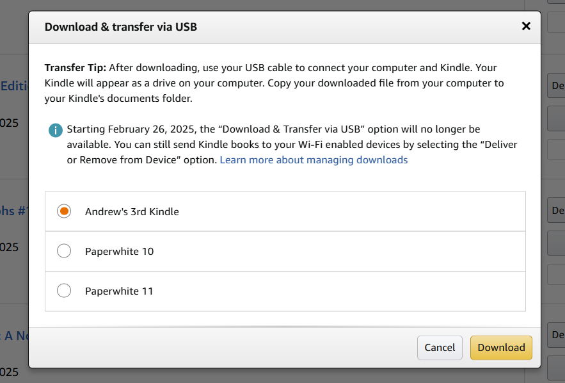Viewport: 565px width, 383px height.
Task: Select Andrew's 3rd Kindle radio button
Action: tap(64, 211)
